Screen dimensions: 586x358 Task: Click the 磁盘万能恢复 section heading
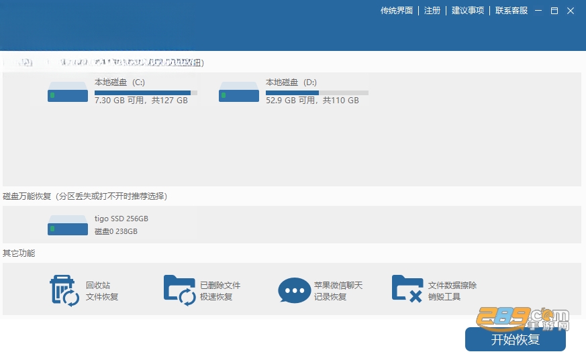(x=85, y=196)
